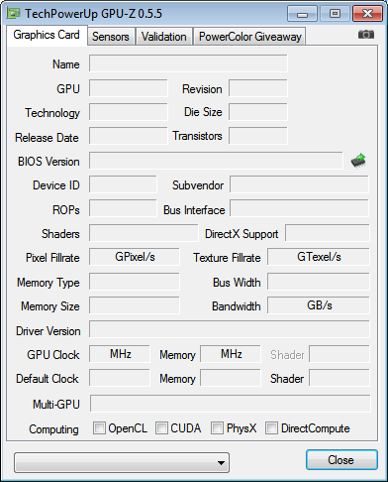The image size is (388, 482).
Task: Click the Multi-GPU field
Action: coord(231,404)
